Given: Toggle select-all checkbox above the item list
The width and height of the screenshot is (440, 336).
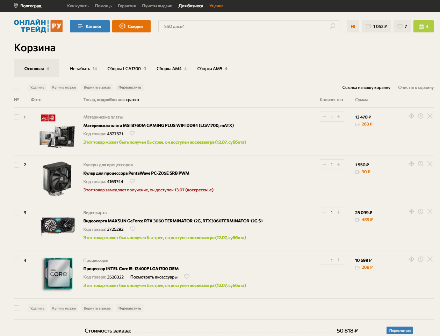Looking at the screenshot, I should tap(16, 87).
